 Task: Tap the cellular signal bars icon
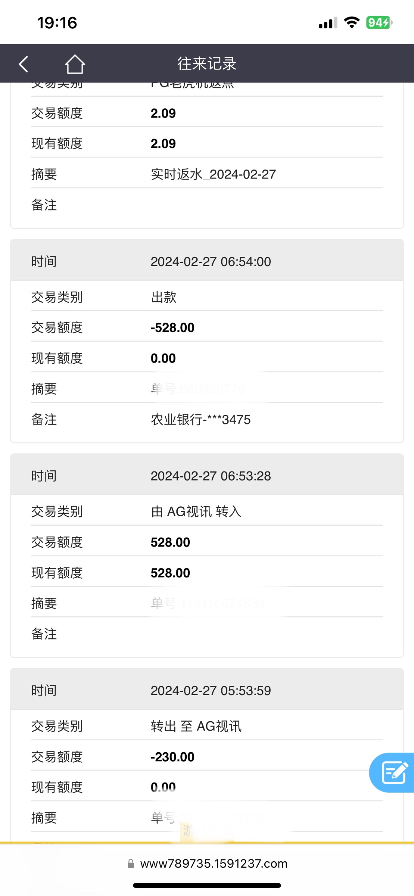pyautogui.click(x=328, y=23)
